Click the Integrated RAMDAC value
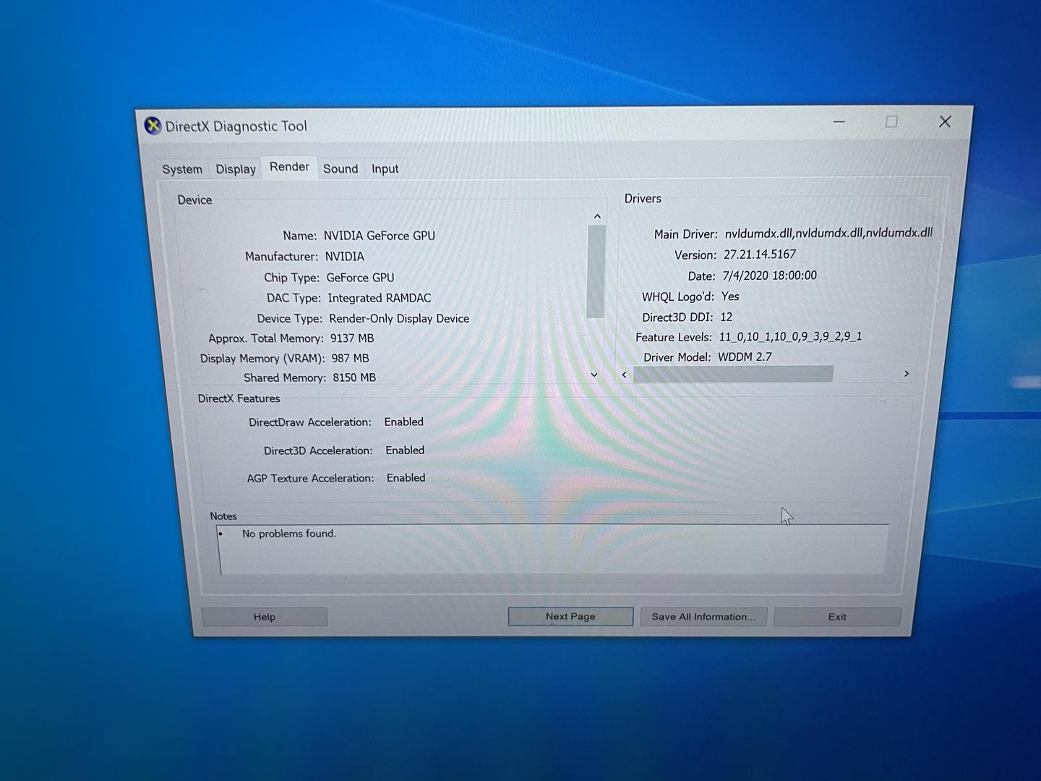Screen dimensions: 1041x781 pyautogui.click(x=380, y=298)
